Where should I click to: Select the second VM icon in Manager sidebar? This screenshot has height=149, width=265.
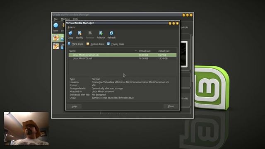pyautogui.click(x=56, y=46)
